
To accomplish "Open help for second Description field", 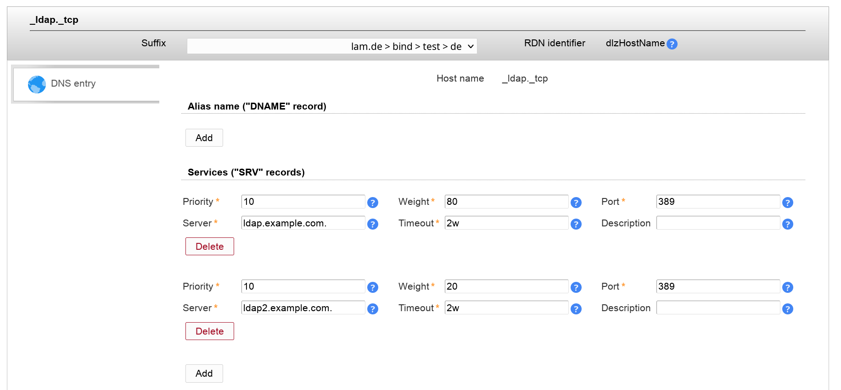I will click(787, 309).
